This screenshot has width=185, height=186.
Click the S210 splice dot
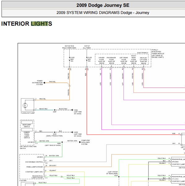pyautogui.click(x=55, y=132)
